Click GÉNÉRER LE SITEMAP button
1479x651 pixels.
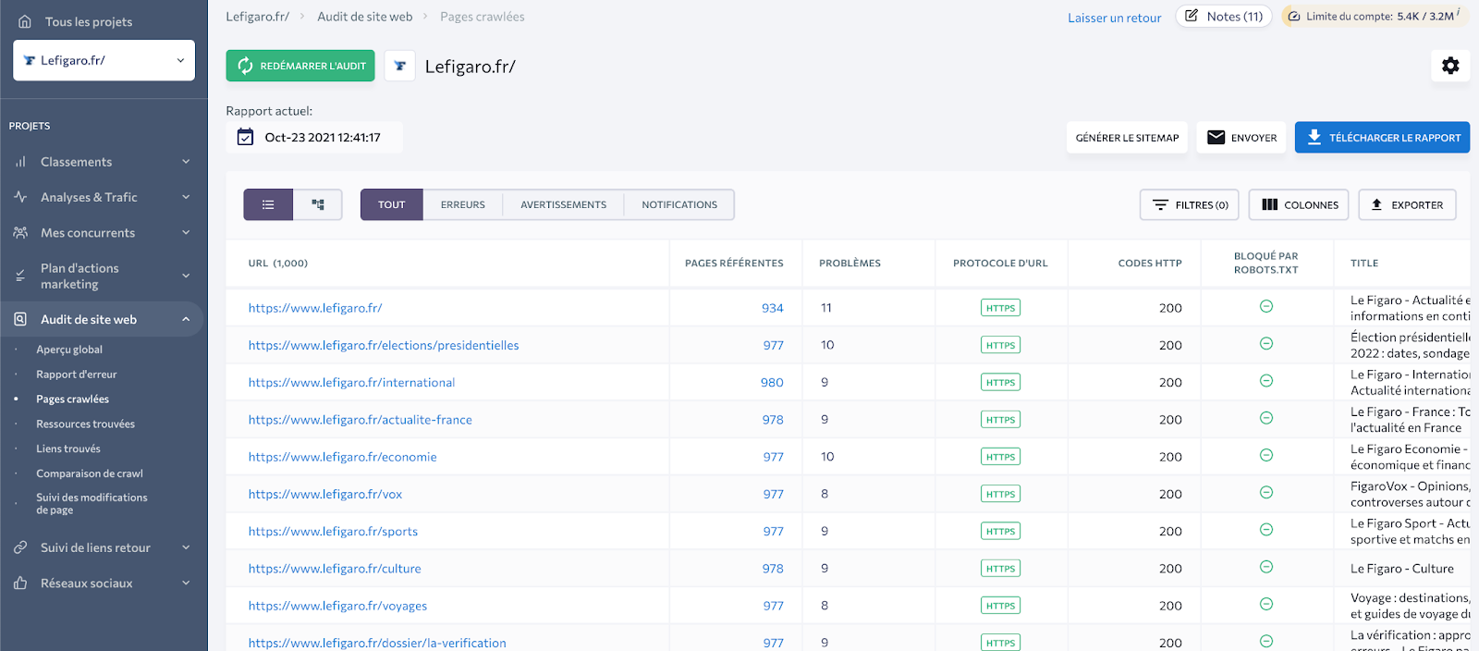(x=1127, y=138)
